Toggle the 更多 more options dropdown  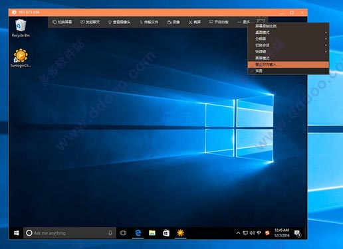[x=243, y=22]
